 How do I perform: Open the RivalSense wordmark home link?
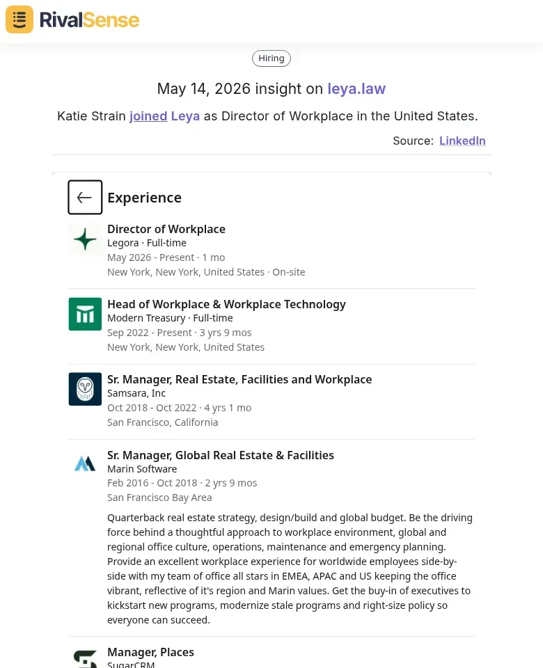90,20
